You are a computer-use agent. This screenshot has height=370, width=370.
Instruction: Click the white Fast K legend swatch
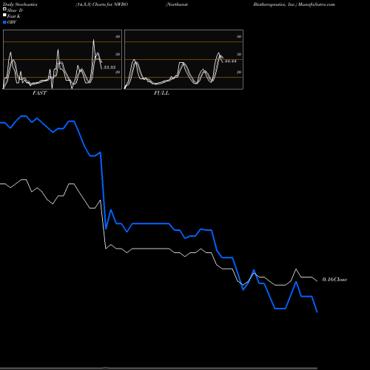click(4, 15)
